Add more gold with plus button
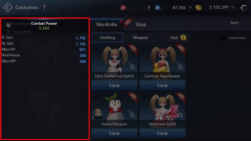Screen dimensions: 251x141 (x=233, y=7)
